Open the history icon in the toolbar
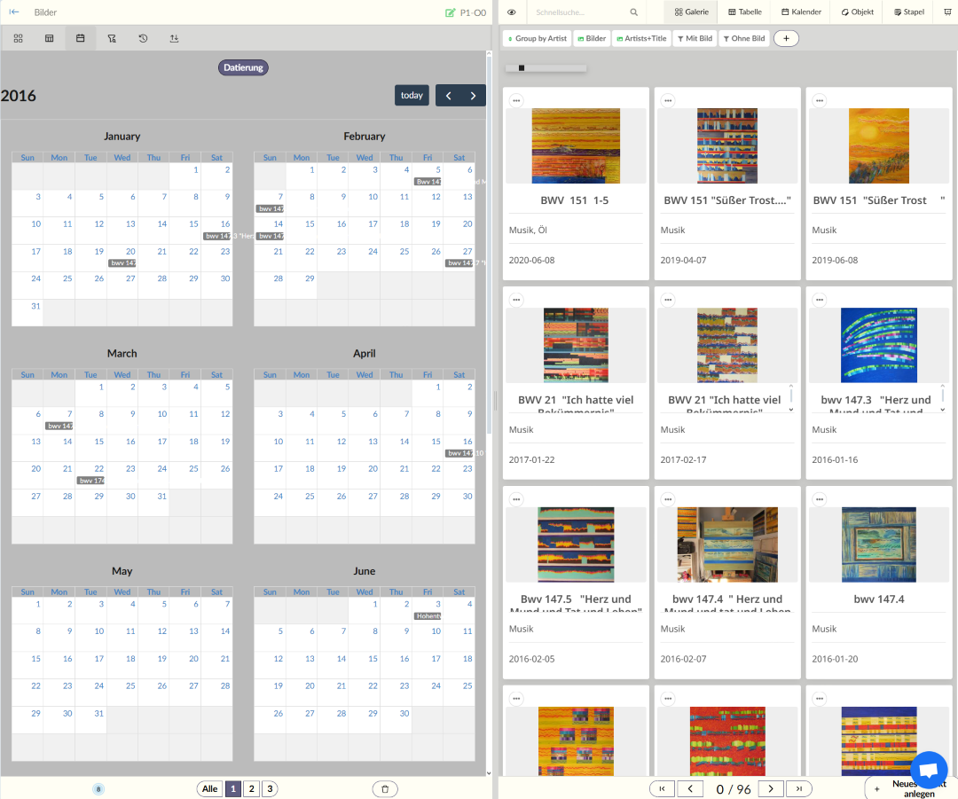The width and height of the screenshot is (958, 799). 143,38
